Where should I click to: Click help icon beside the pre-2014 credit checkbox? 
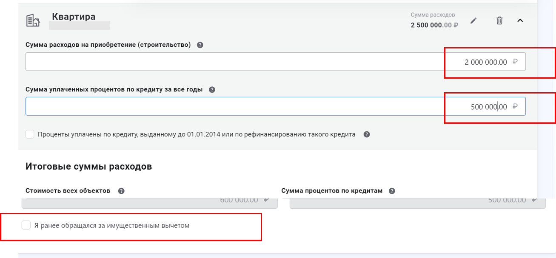coord(367,134)
